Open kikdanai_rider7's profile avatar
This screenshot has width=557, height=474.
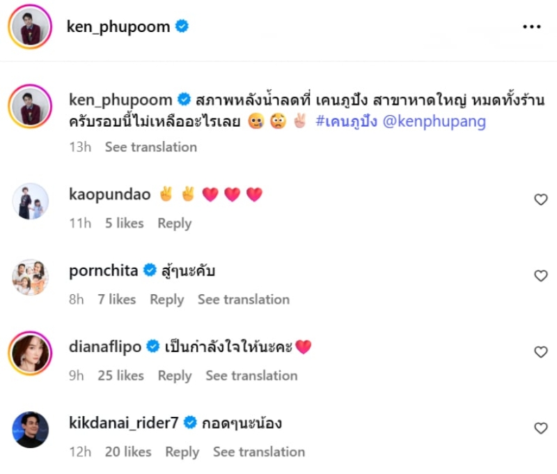pos(30,429)
